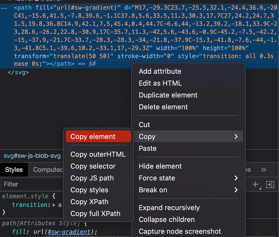This screenshot has height=237, width=279.
Task: Toggle the computed styles sidebar icon
Action: (x=270, y=185)
